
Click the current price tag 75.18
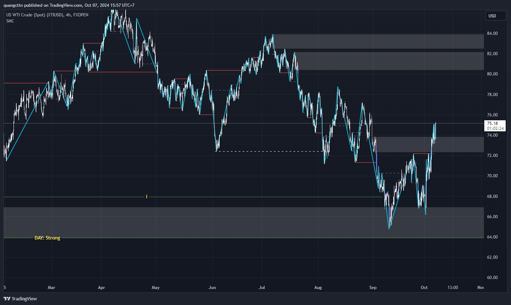[495, 126]
